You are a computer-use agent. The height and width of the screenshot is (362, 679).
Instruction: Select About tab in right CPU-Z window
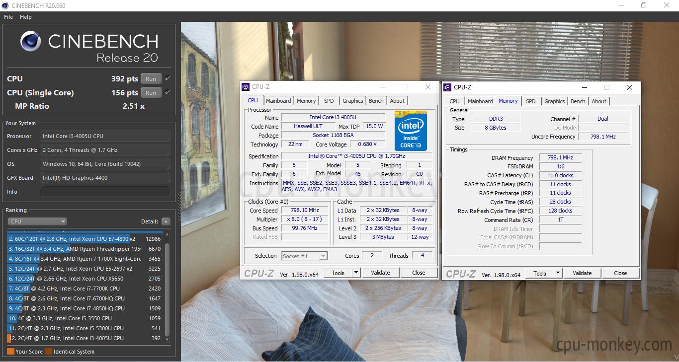coord(599,101)
